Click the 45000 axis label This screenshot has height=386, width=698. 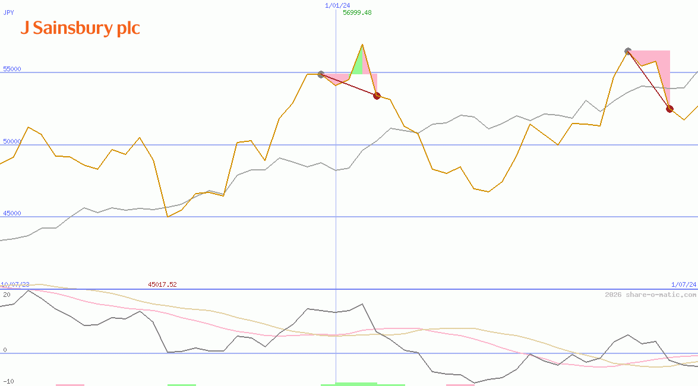pos(12,213)
